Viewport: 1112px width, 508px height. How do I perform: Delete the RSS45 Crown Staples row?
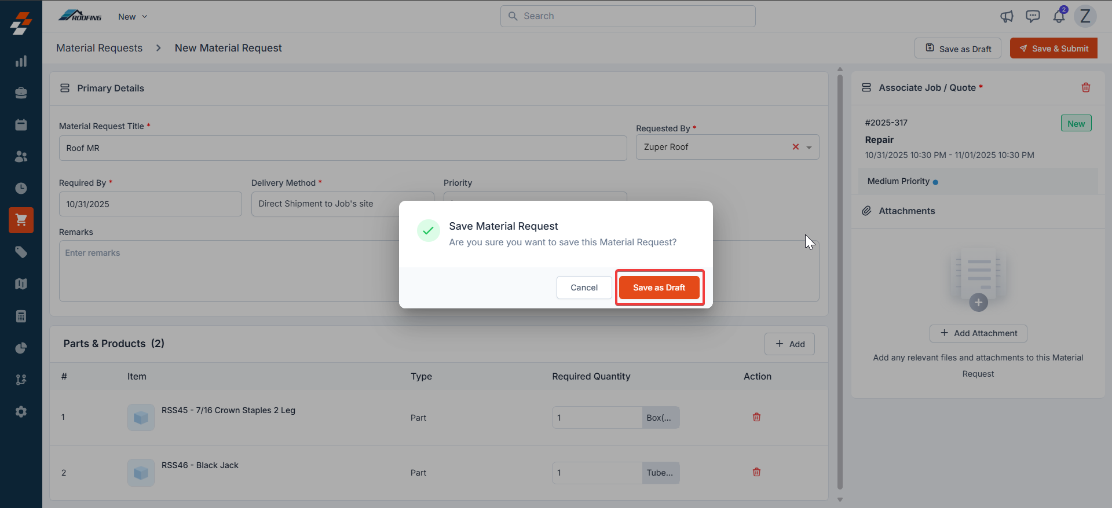point(756,417)
